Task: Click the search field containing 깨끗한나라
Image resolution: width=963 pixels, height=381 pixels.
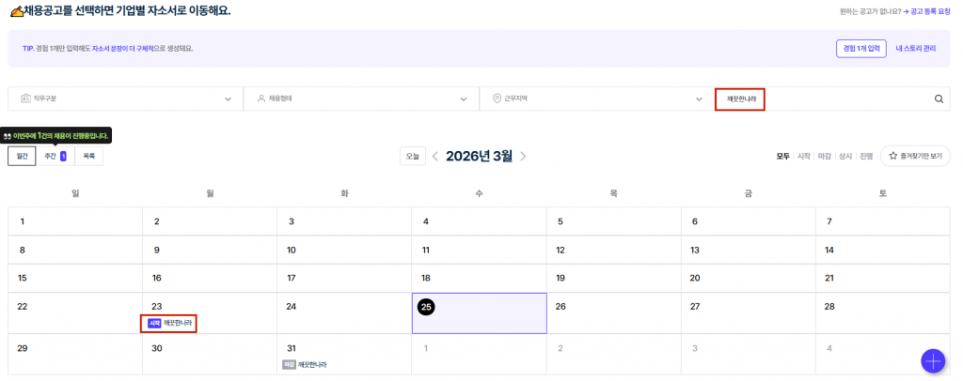Action: pos(828,99)
